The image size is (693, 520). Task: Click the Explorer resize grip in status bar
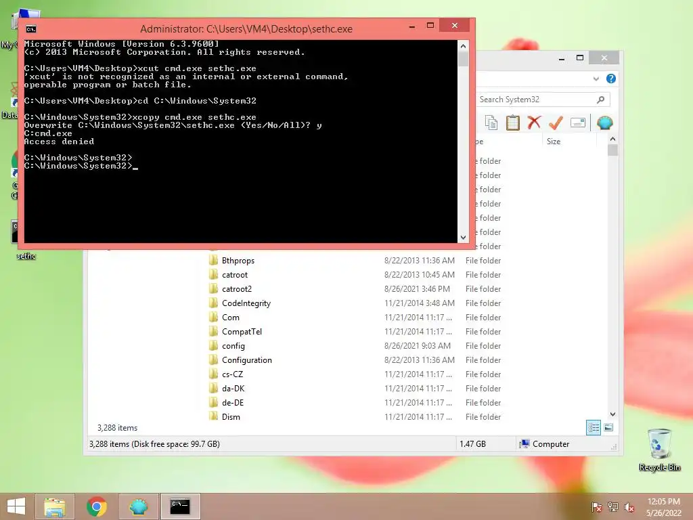[x=614, y=447]
